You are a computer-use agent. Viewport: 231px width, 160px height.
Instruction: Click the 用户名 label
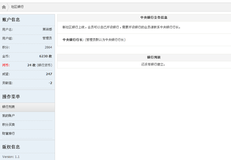click(8, 30)
